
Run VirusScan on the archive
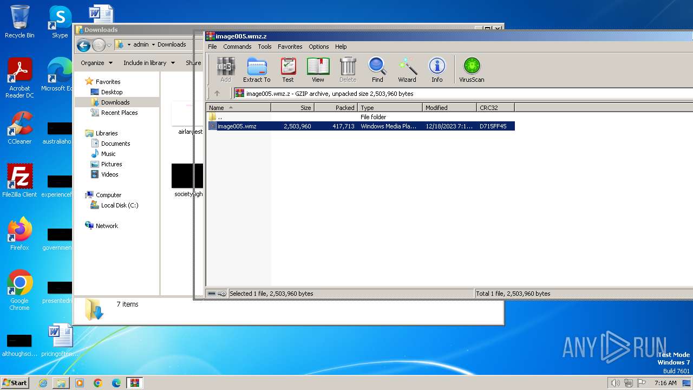[472, 70]
